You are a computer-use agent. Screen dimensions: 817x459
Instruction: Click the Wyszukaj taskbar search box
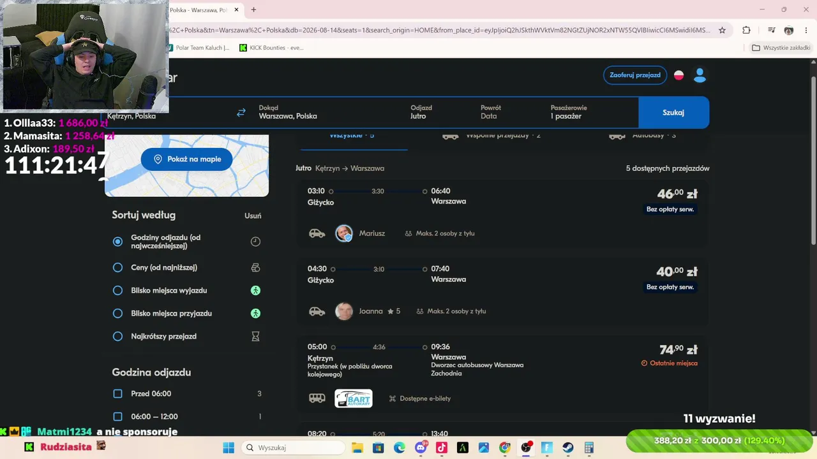tap(293, 448)
